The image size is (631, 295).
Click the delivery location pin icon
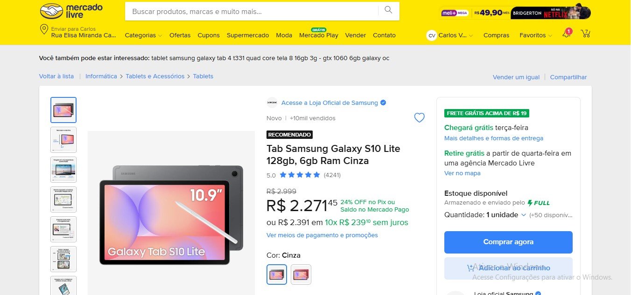[44, 30]
